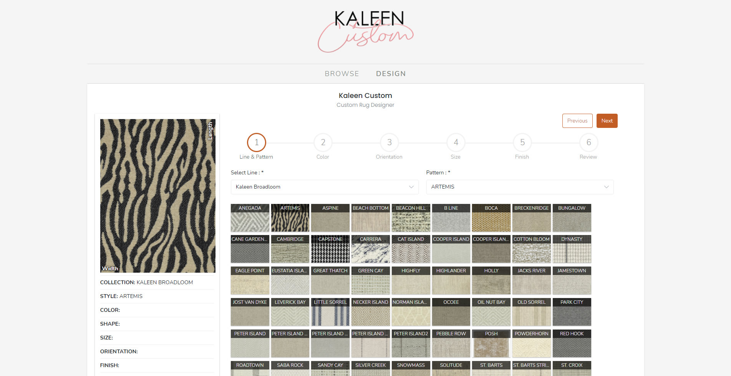The height and width of the screenshot is (376, 731).
Task: Pick the SILVER CREEK pattern tile
Action: coord(371,368)
